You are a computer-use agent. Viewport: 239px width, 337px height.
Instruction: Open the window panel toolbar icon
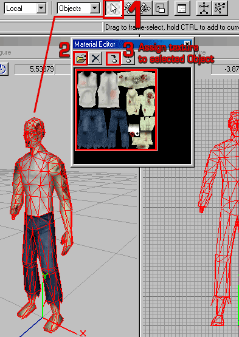182,9
